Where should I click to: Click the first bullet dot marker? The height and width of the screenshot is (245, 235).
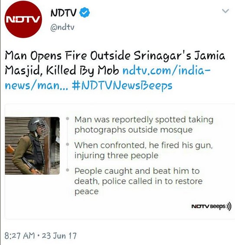pyautogui.click(x=68, y=118)
